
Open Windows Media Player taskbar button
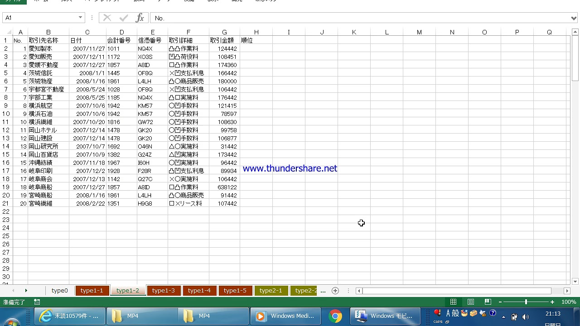tap(285, 316)
